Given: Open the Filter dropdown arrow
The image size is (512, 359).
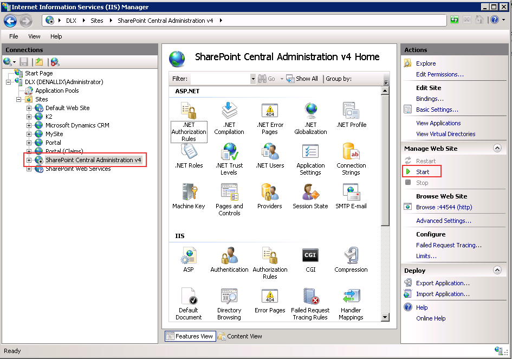Looking at the screenshot, I should pyautogui.click(x=253, y=79).
